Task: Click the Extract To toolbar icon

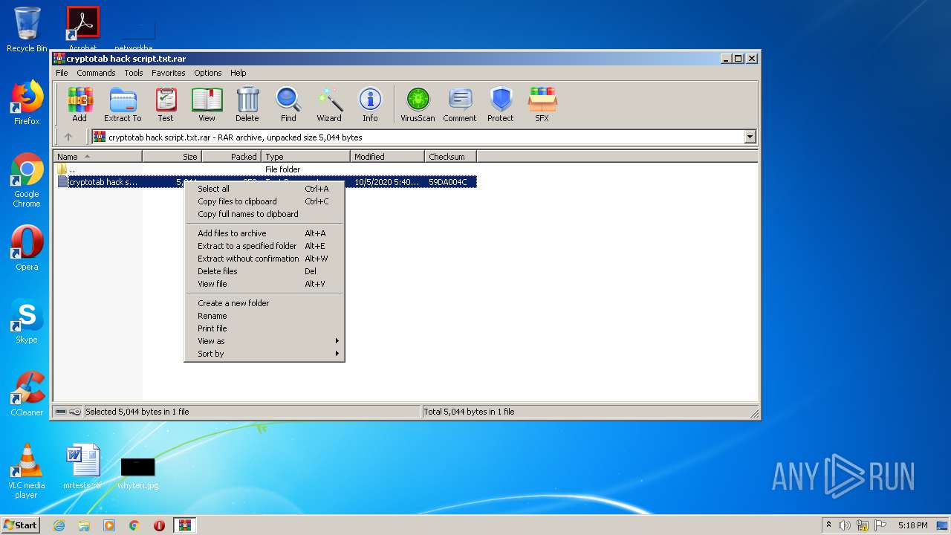Action: tap(123, 104)
